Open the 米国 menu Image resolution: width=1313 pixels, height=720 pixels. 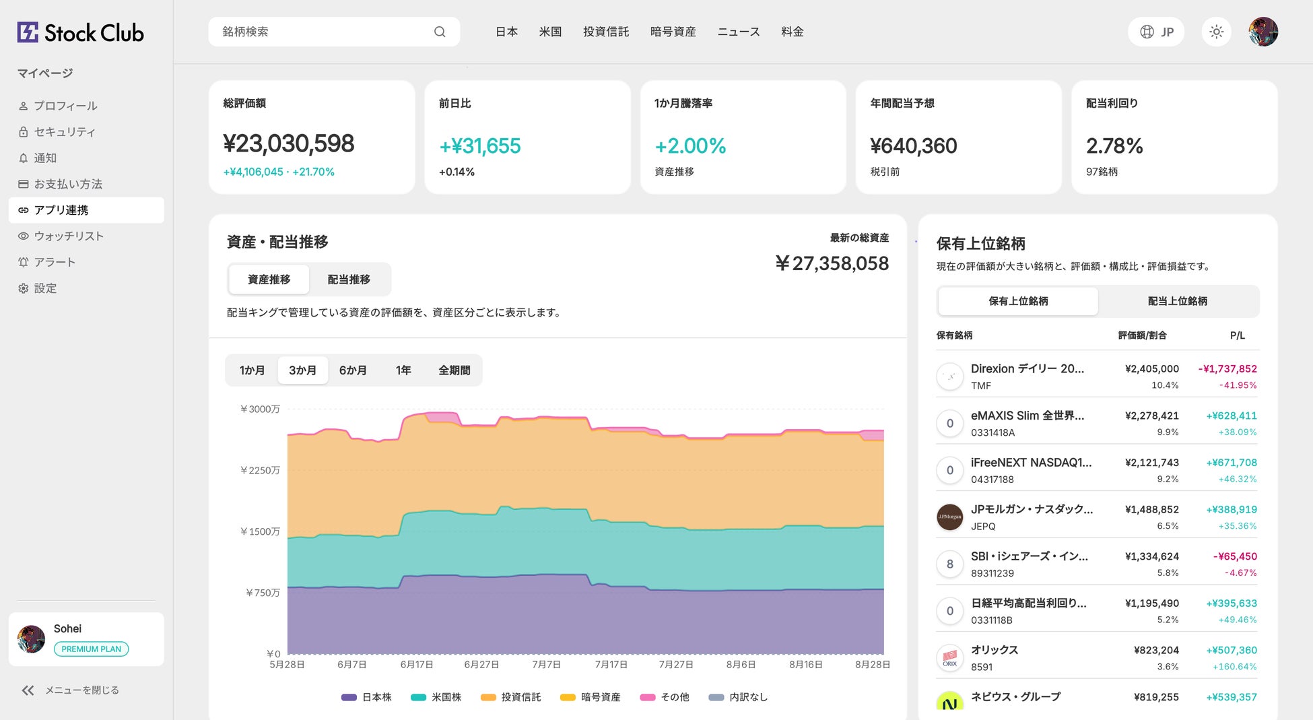pyautogui.click(x=550, y=32)
